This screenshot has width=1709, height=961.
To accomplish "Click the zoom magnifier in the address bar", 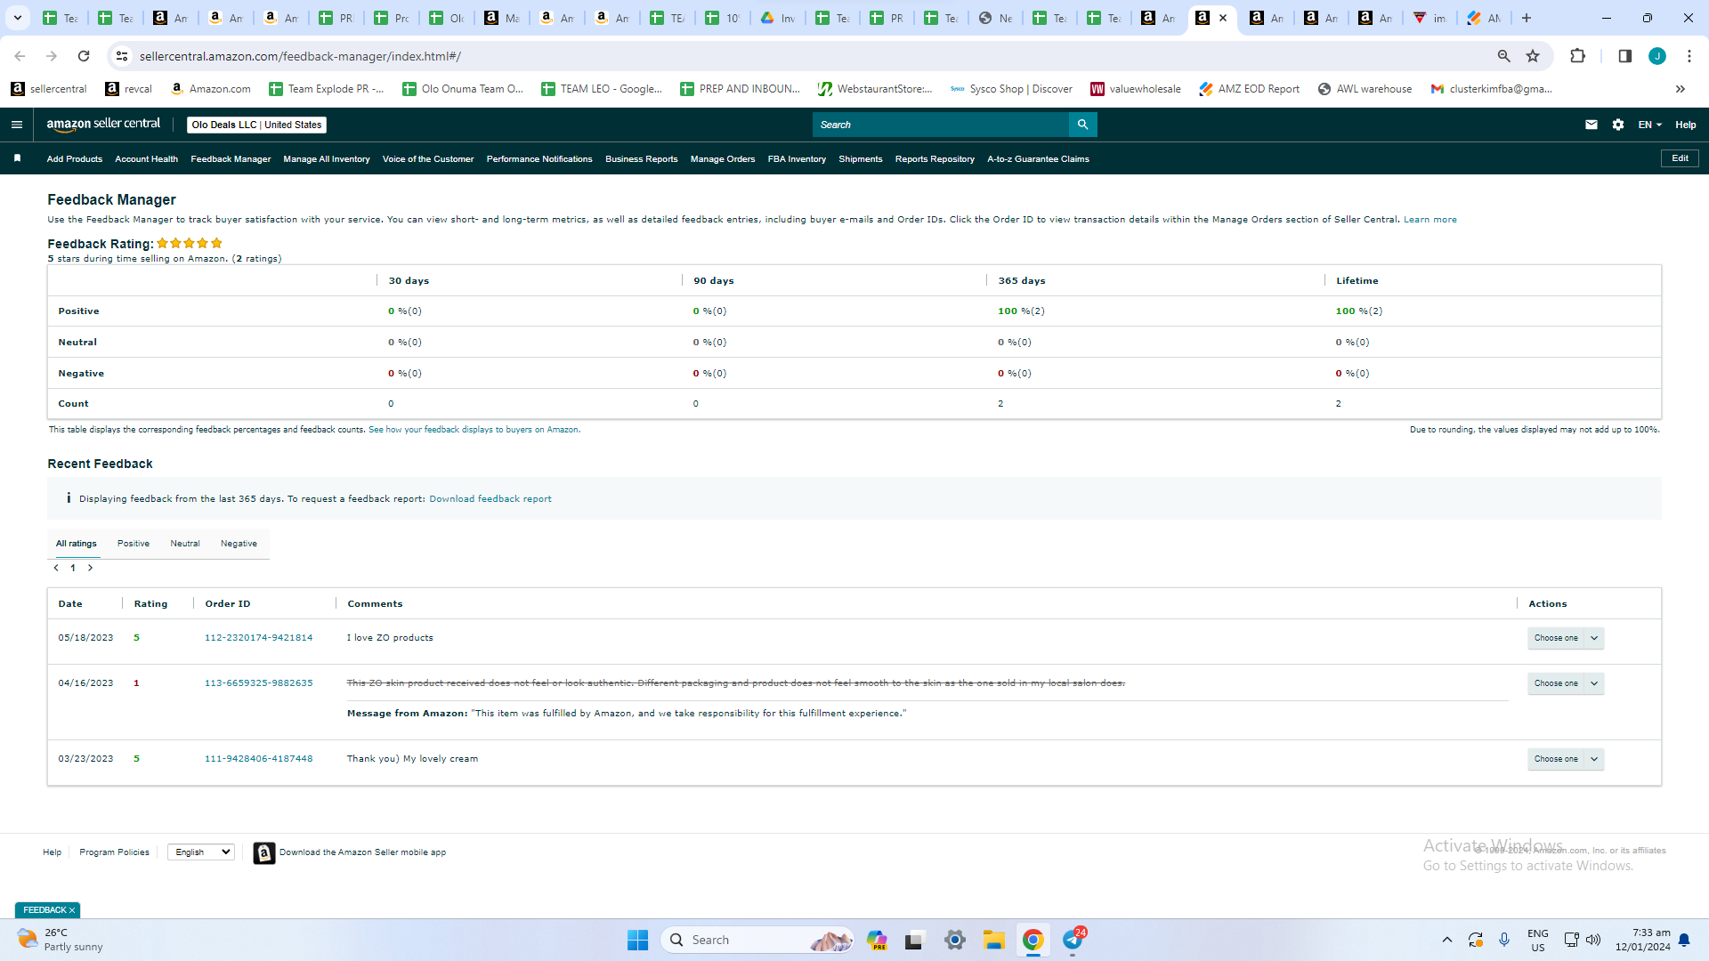I will 1504,56.
